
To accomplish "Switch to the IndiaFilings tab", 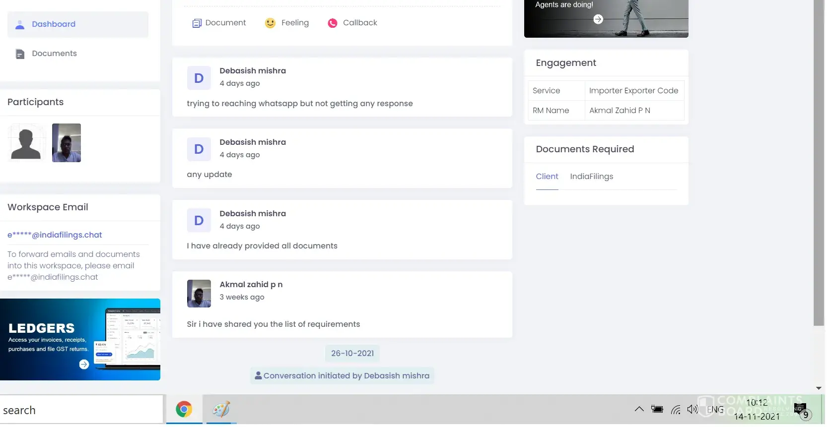I will click(592, 177).
